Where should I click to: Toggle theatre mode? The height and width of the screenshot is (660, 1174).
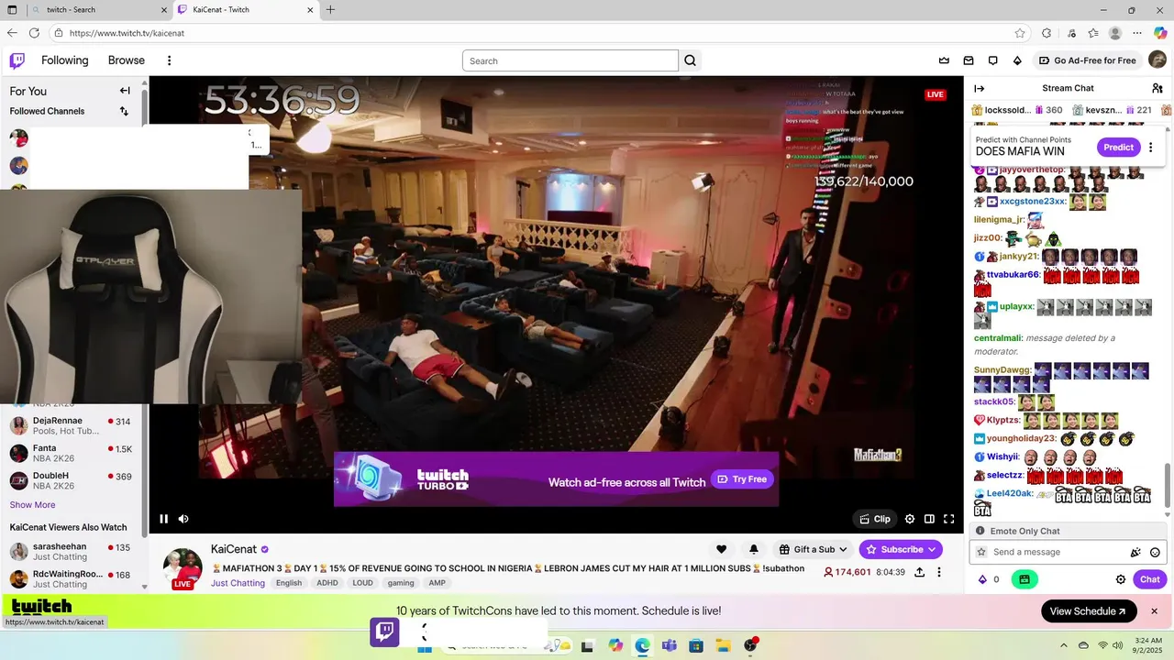(x=929, y=519)
